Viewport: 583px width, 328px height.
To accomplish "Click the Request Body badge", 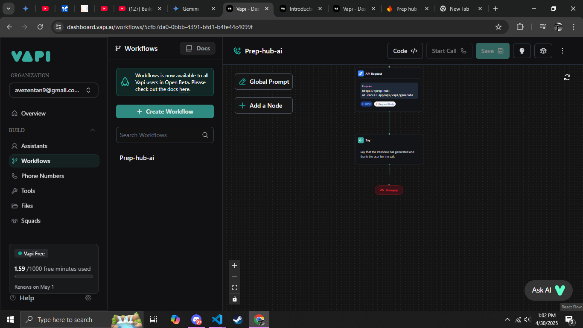I will click(385, 104).
